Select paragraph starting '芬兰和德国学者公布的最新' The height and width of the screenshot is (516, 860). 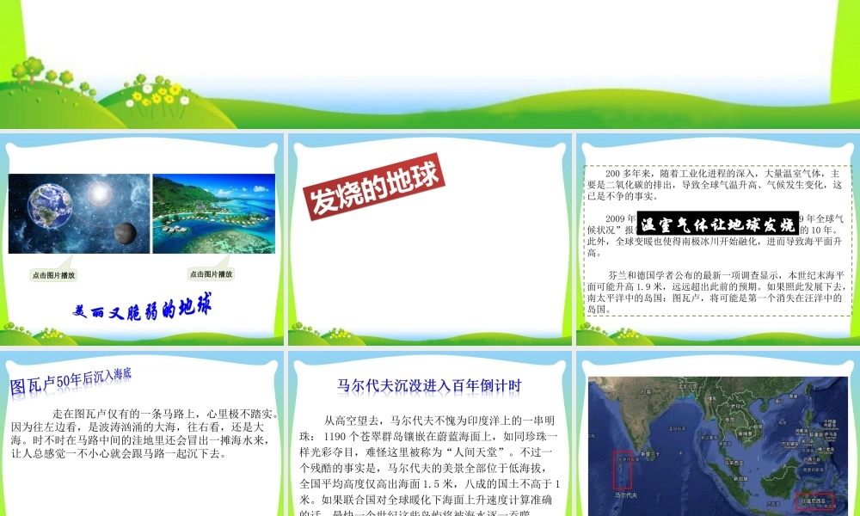(x=716, y=292)
